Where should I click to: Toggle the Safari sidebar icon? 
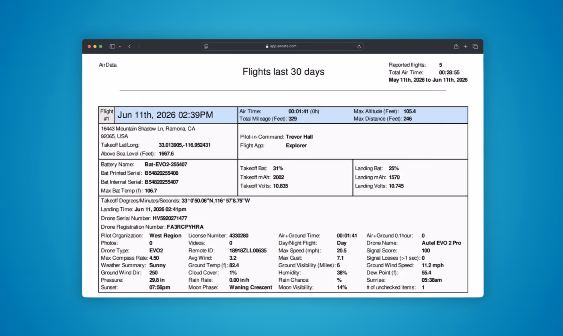112,46
